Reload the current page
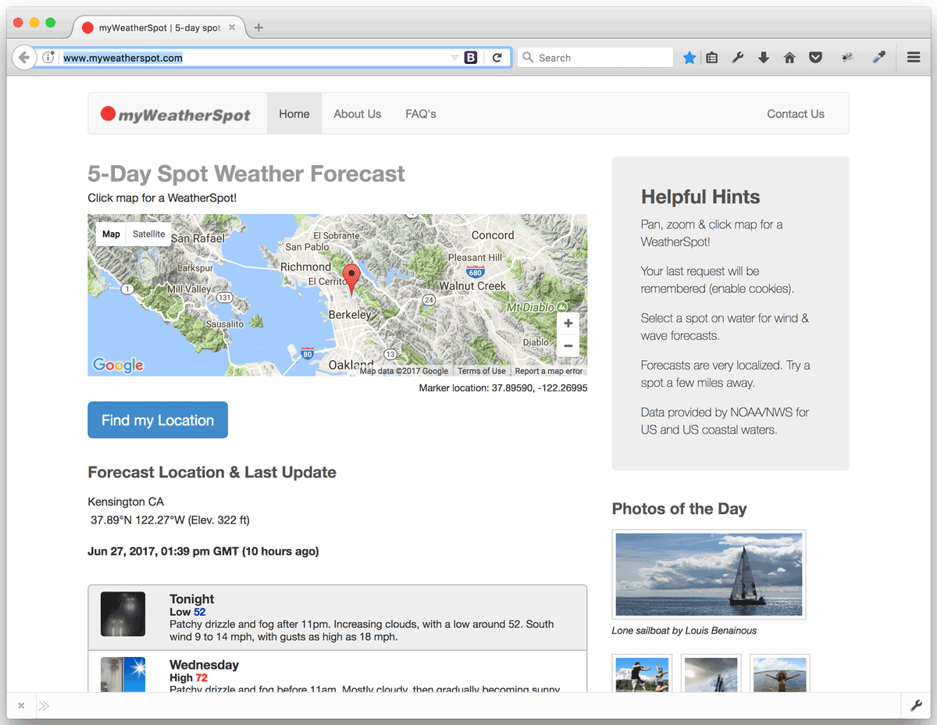This screenshot has width=937, height=725. (497, 57)
